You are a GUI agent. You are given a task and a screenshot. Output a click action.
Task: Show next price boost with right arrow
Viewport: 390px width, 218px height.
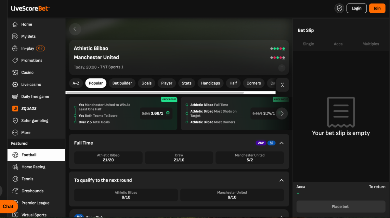(282, 114)
